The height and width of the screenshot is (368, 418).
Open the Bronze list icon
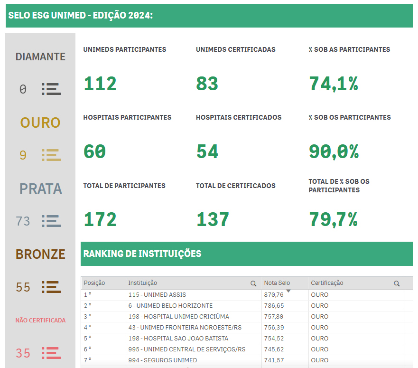click(51, 287)
